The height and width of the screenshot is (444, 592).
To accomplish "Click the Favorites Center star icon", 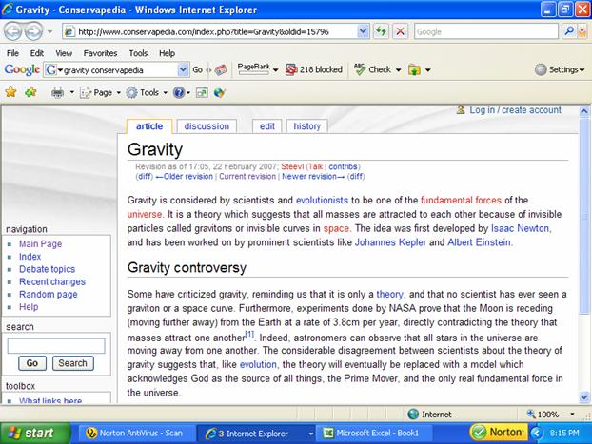I will [x=11, y=92].
